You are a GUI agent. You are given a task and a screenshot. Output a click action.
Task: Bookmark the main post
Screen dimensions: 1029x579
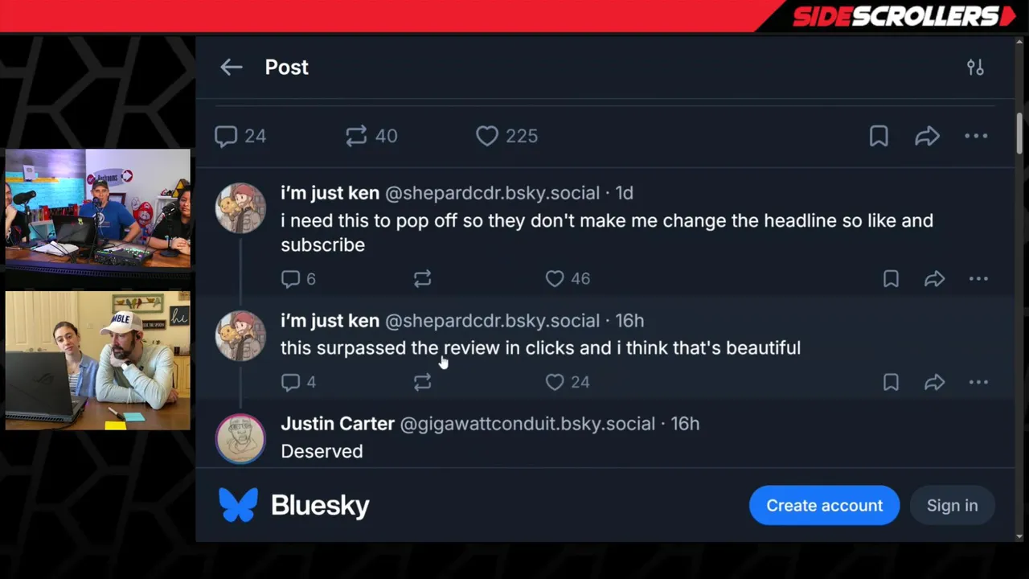(x=879, y=136)
